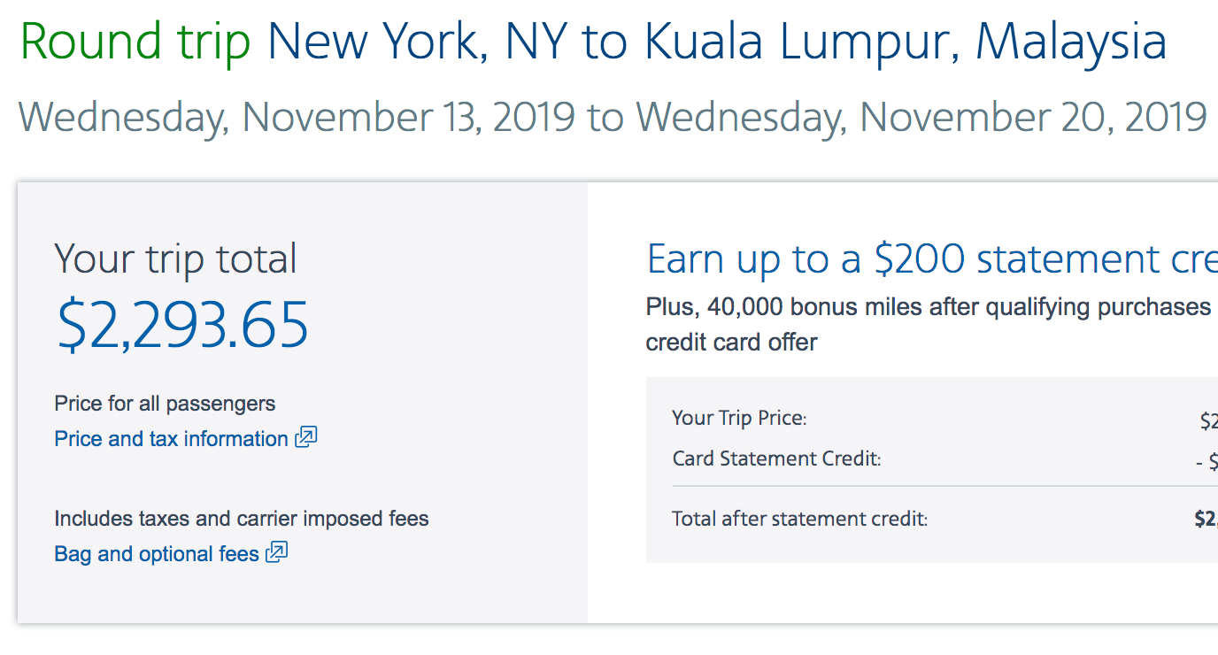
Task: Click the 'Price for all passengers' text
Action: [x=165, y=404]
